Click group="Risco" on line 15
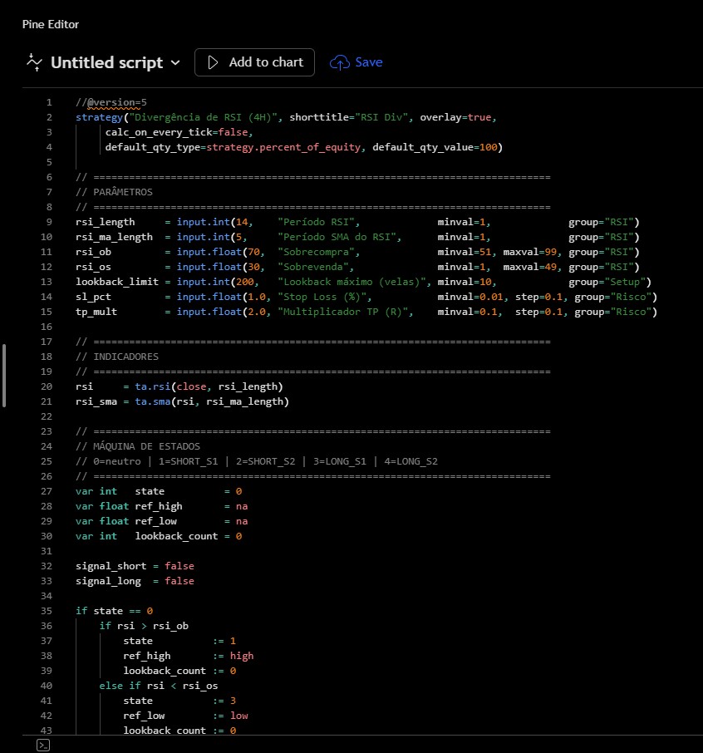This screenshot has height=753, width=703. coord(612,312)
